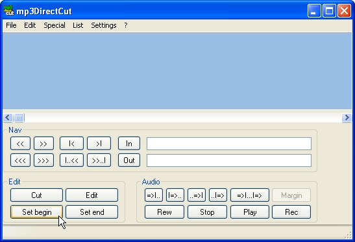Image resolution: width=355 pixels, height=242 pixels.
Task: Click the ..|=> audio preview button
Action: 218,195
